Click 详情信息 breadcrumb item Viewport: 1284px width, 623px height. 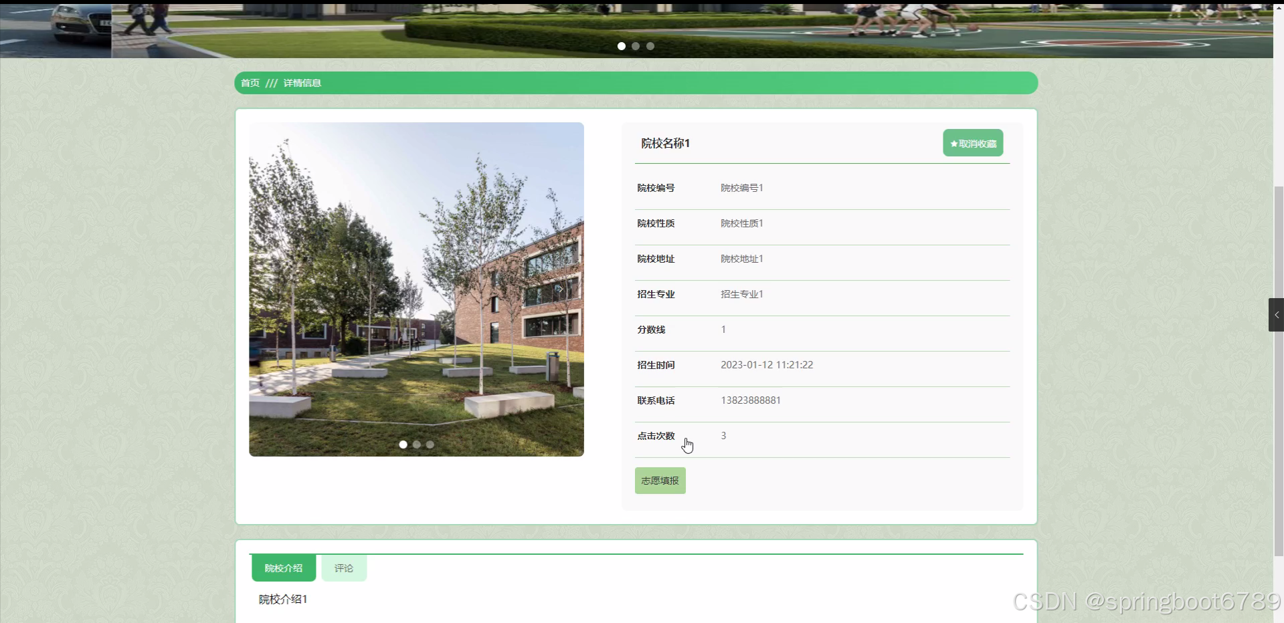point(302,83)
